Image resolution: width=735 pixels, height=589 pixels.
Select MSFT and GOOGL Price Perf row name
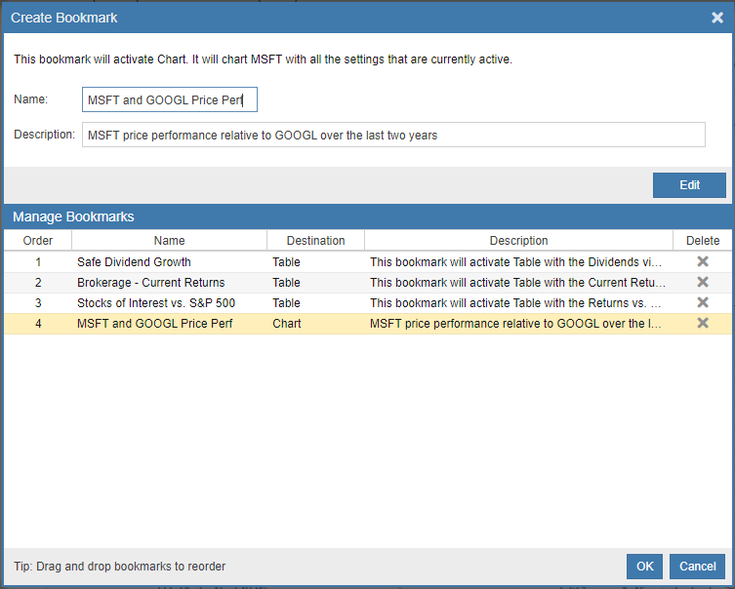(154, 324)
